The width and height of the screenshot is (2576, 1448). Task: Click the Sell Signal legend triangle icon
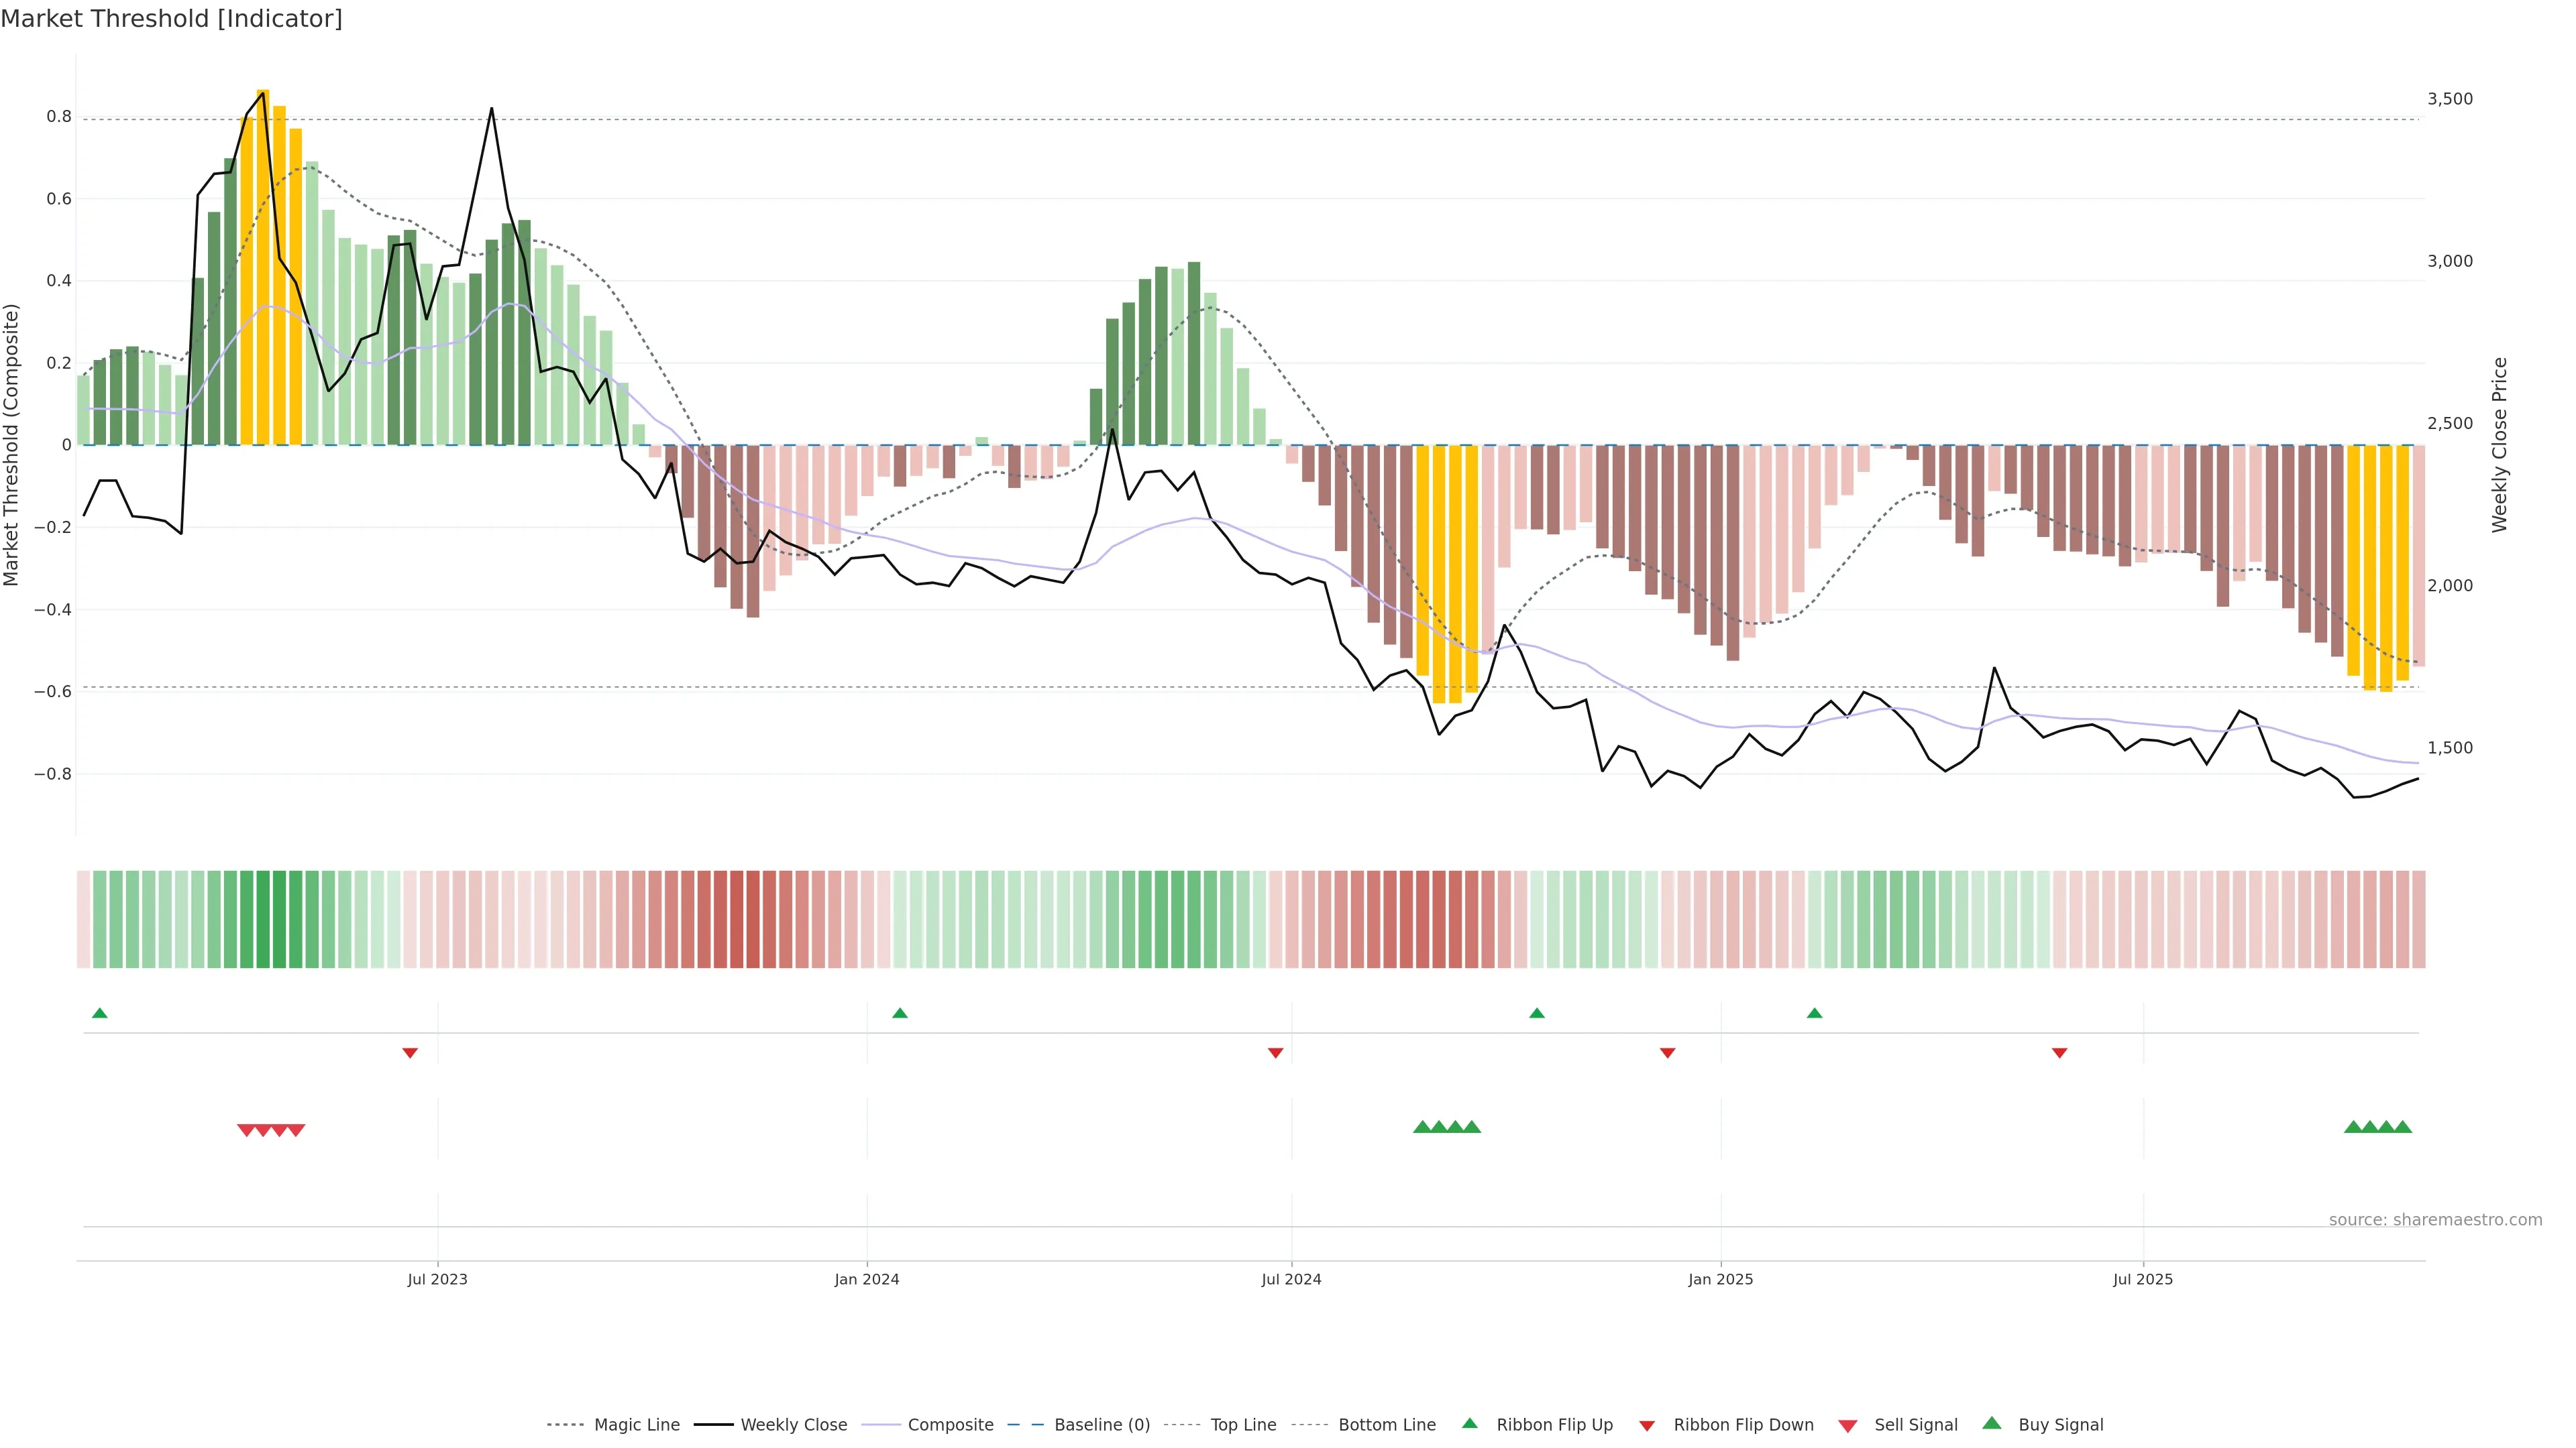point(1847,1425)
